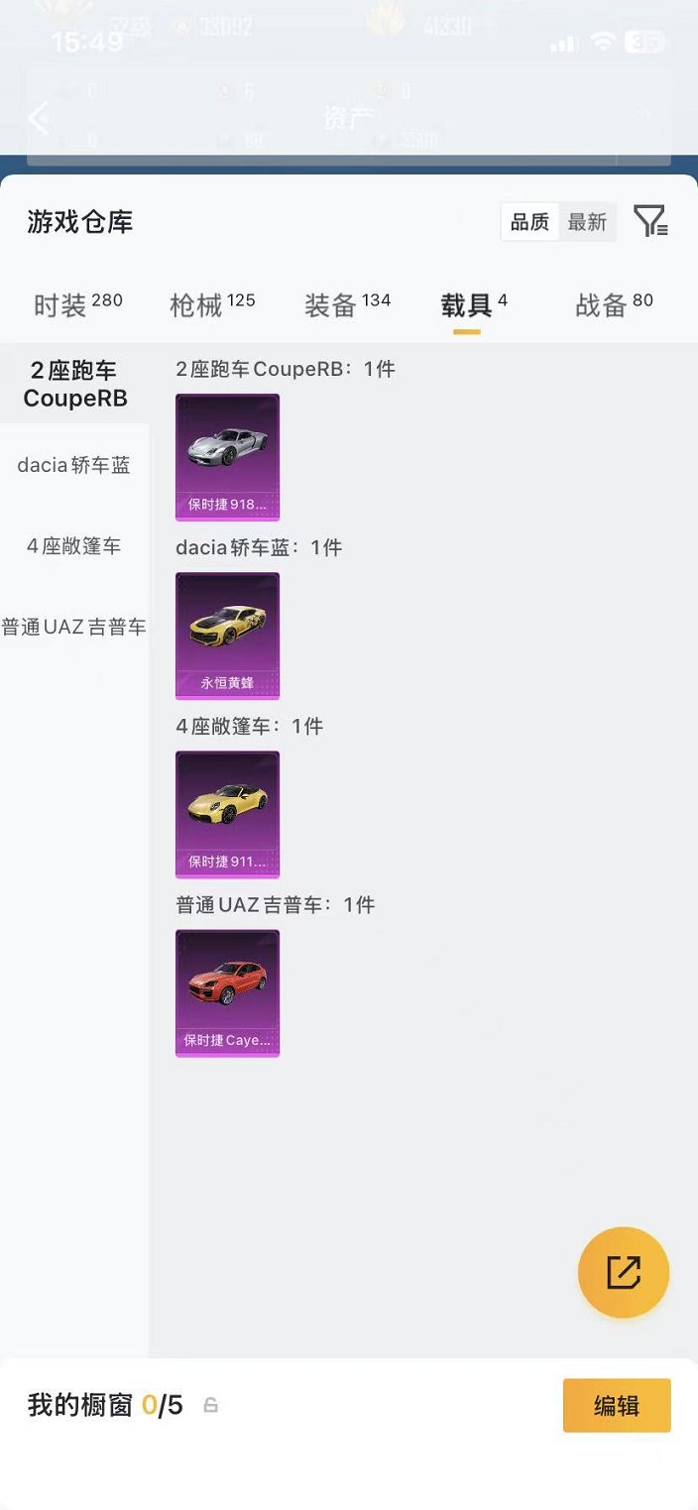Select the 枪械 tab
Viewport: 698px width, 1510px height.
(x=212, y=305)
